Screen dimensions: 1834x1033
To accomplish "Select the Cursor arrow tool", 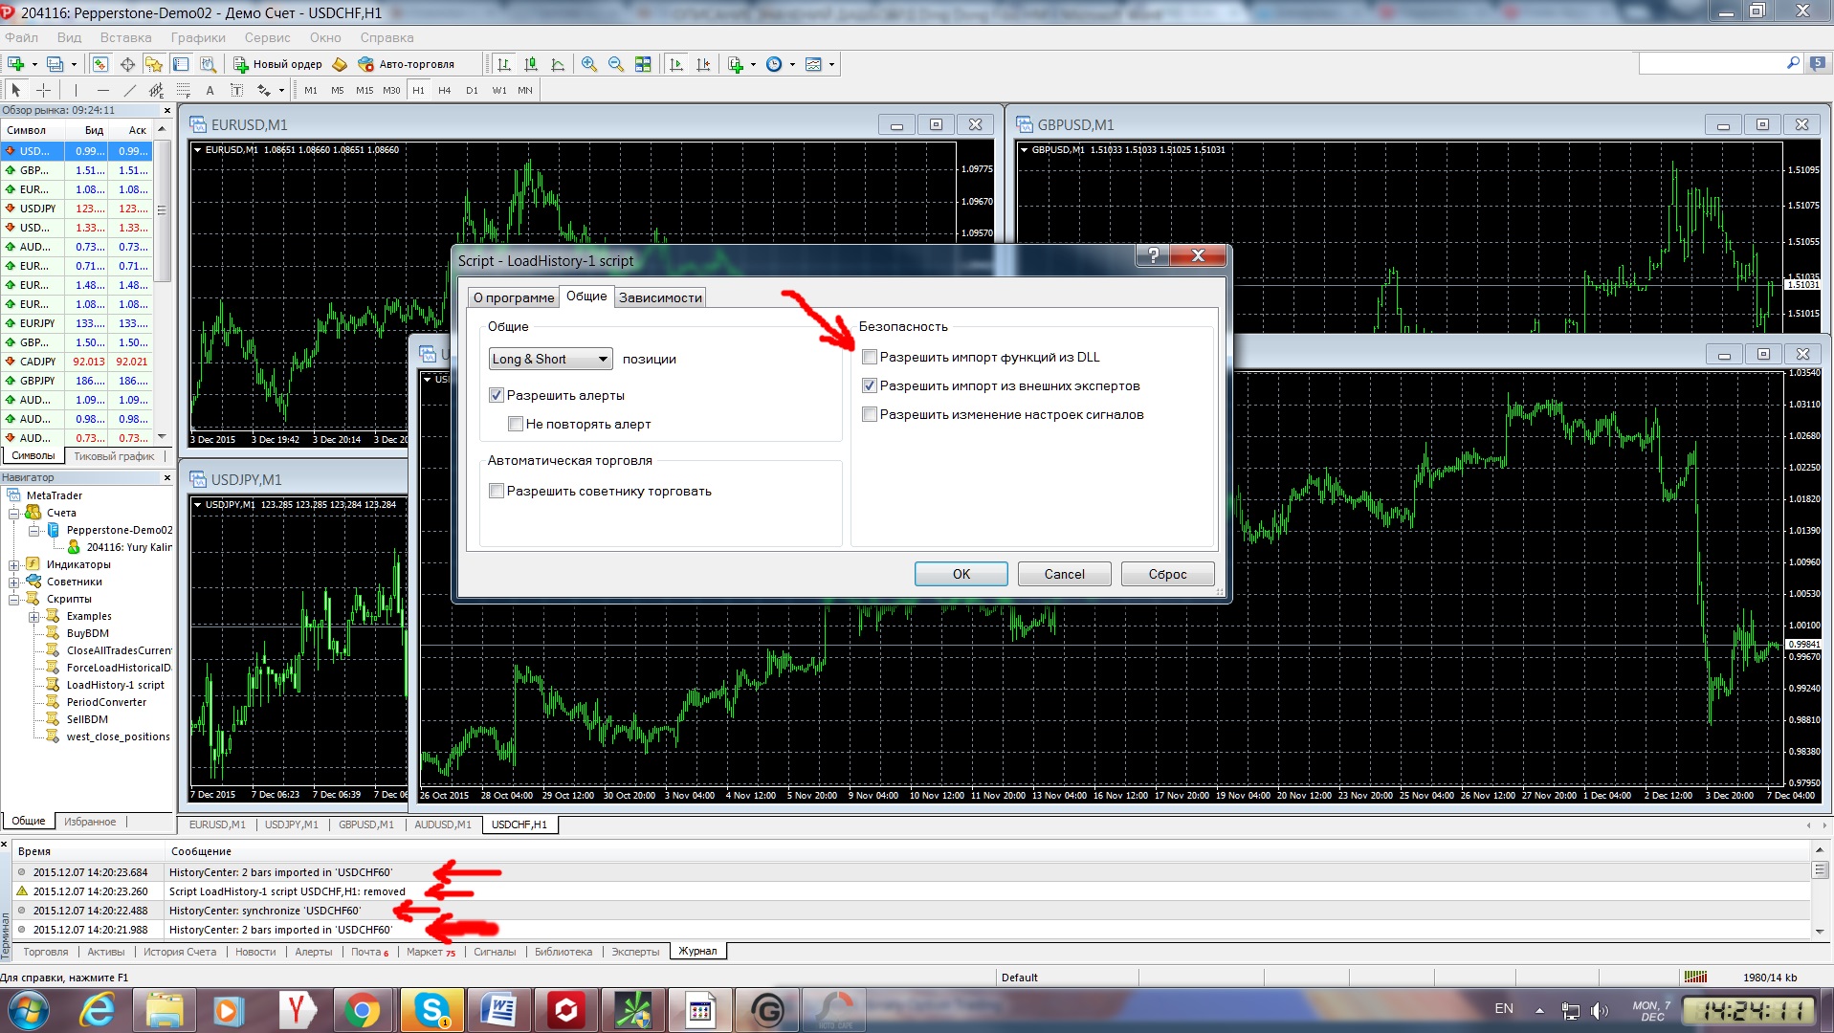I will point(16,90).
